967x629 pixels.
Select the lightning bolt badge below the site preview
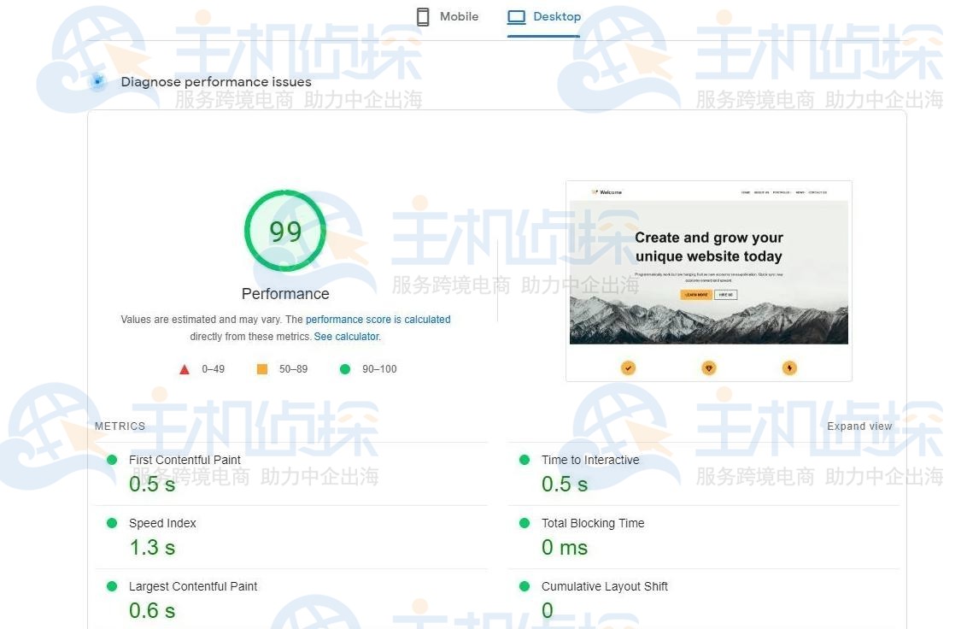pos(789,367)
